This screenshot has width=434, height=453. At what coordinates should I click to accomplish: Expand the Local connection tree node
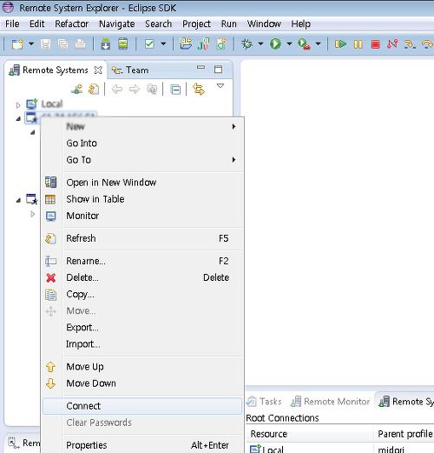point(18,105)
